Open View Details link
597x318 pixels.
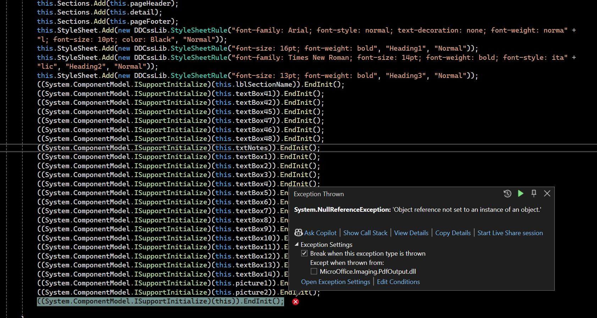pos(411,233)
